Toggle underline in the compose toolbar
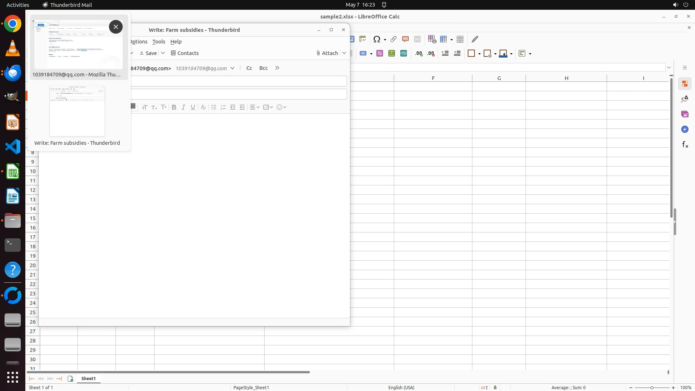This screenshot has width=695, height=391. pyautogui.click(x=193, y=107)
